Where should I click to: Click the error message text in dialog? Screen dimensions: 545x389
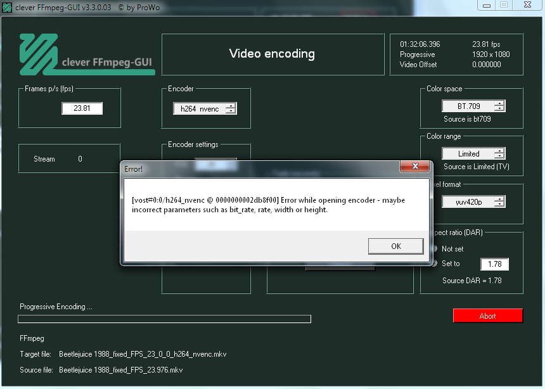point(268,205)
